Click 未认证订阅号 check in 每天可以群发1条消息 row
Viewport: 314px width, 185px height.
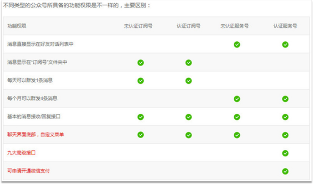pyautogui.click(x=141, y=81)
